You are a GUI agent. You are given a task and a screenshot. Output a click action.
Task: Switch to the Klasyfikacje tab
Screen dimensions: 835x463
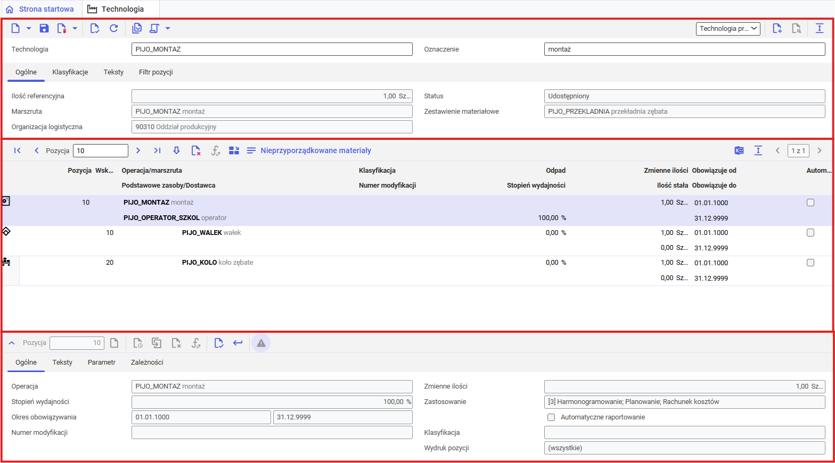tap(70, 72)
